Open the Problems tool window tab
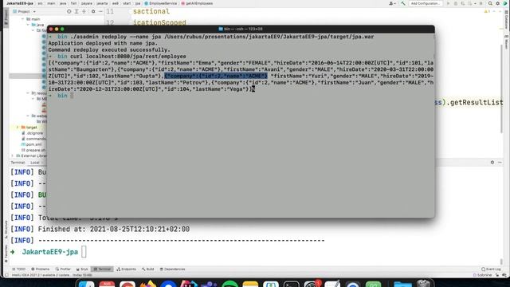Viewport: 510px width, 287px height. pyautogui.click(x=41, y=269)
